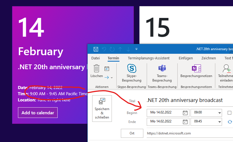Viewport: 233px width, 142px height.
Task: Click the location field with dotnet.microsoft.com
Action: pyautogui.click(x=190, y=133)
